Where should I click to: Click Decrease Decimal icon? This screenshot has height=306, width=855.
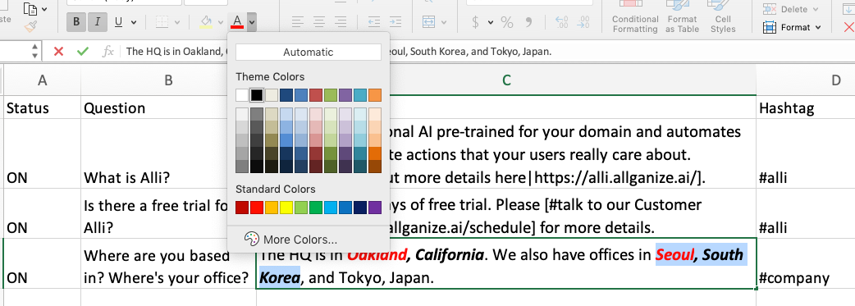pyautogui.click(x=583, y=22)
